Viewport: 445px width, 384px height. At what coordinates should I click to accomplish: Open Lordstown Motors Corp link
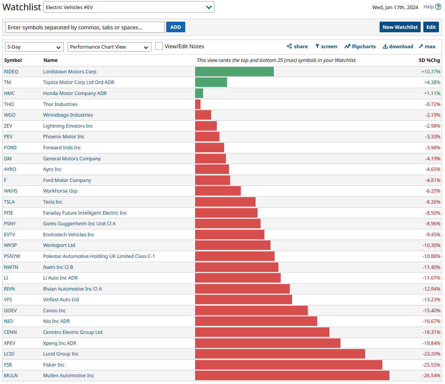click(x=70, y=72)
